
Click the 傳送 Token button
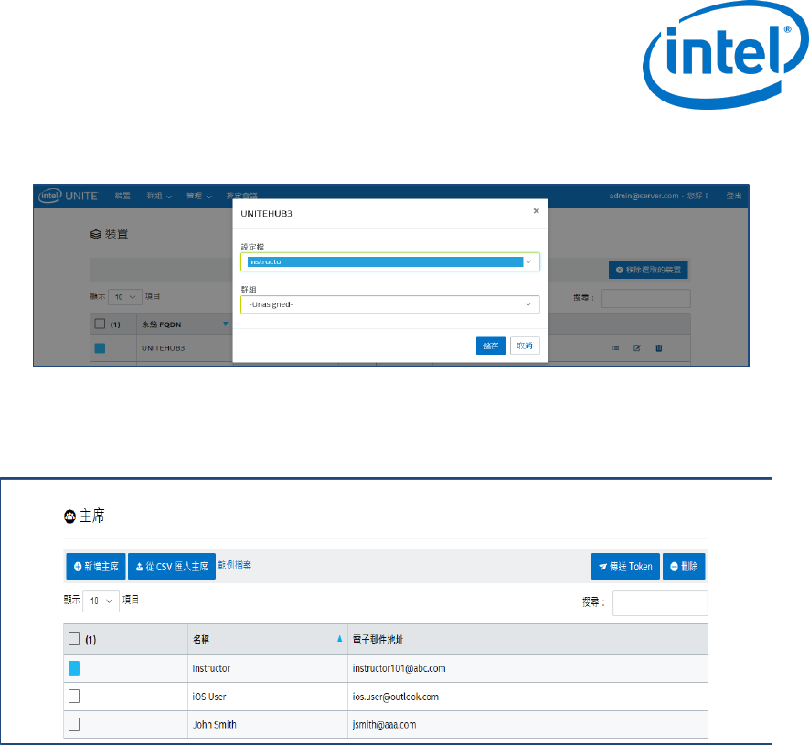(625, 567)
